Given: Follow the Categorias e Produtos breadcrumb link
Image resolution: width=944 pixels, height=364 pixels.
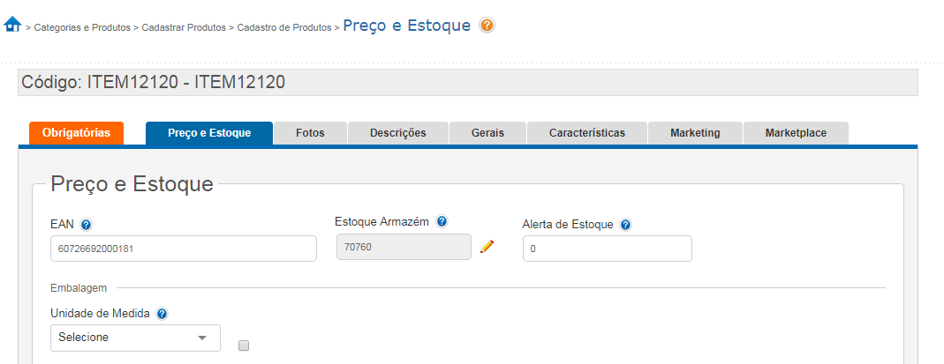Looking at the screenshot, I should point(82,28).
